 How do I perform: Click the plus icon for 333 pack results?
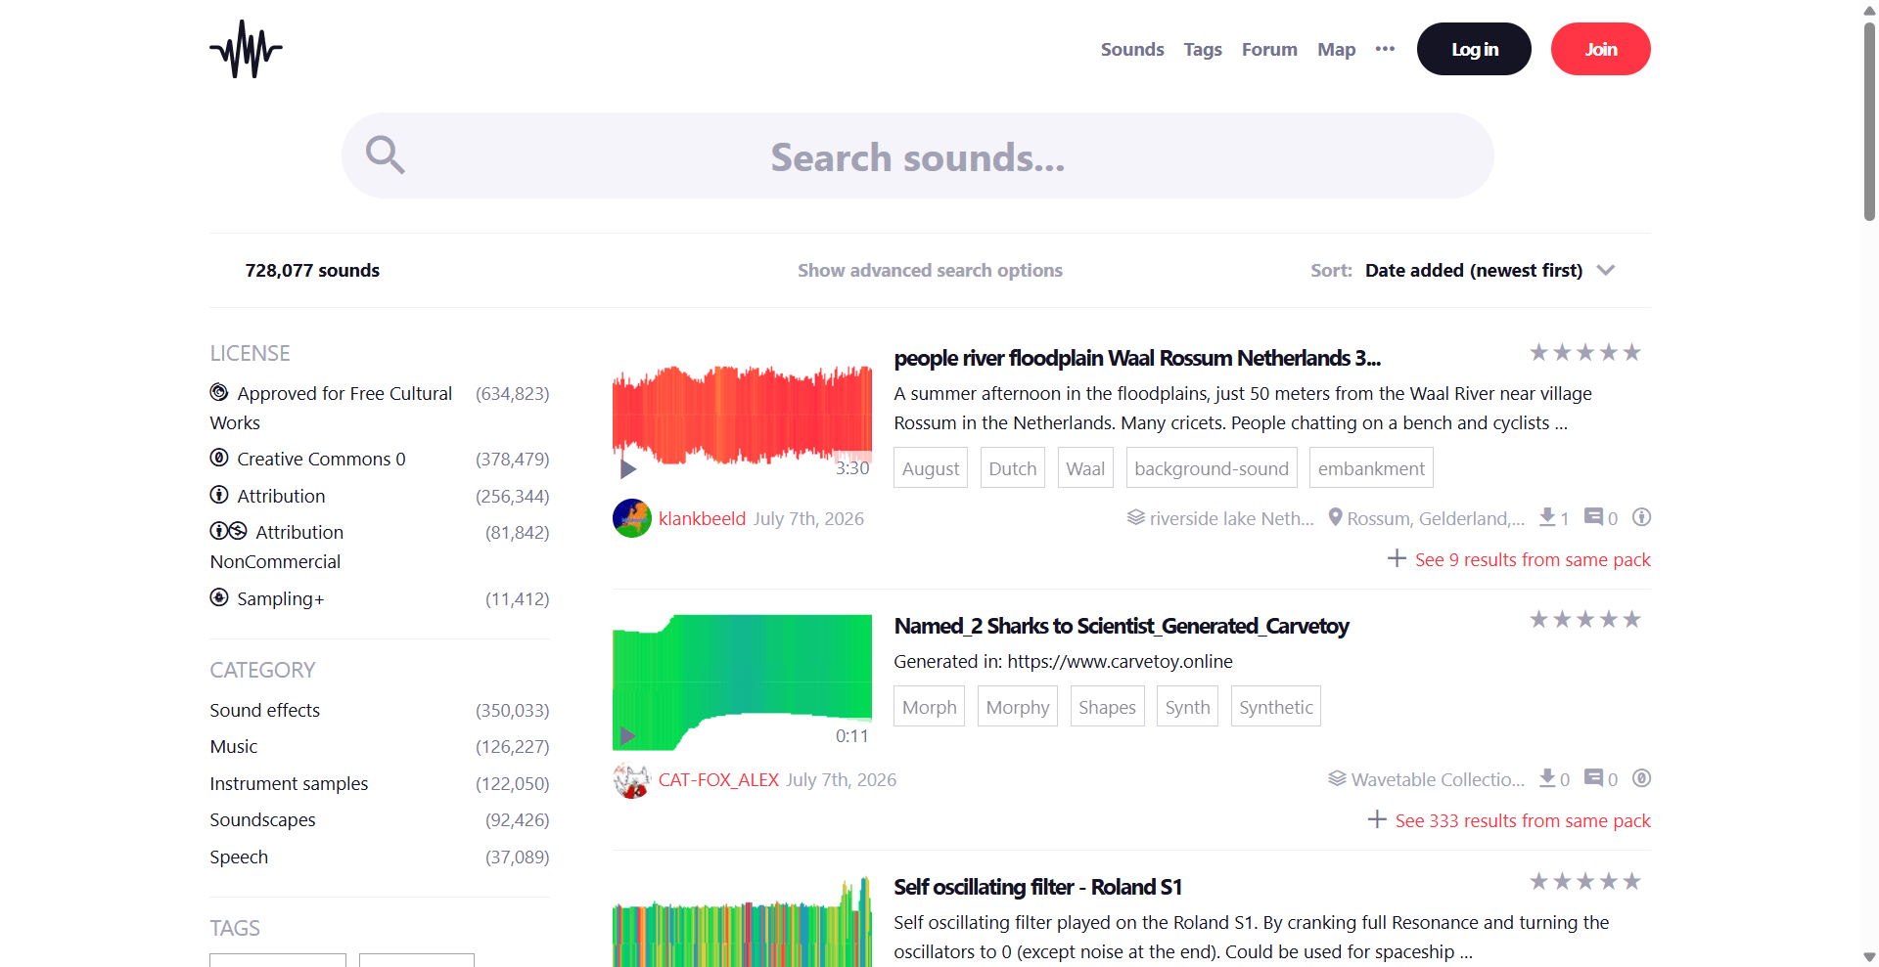(x=1377, y=819)
